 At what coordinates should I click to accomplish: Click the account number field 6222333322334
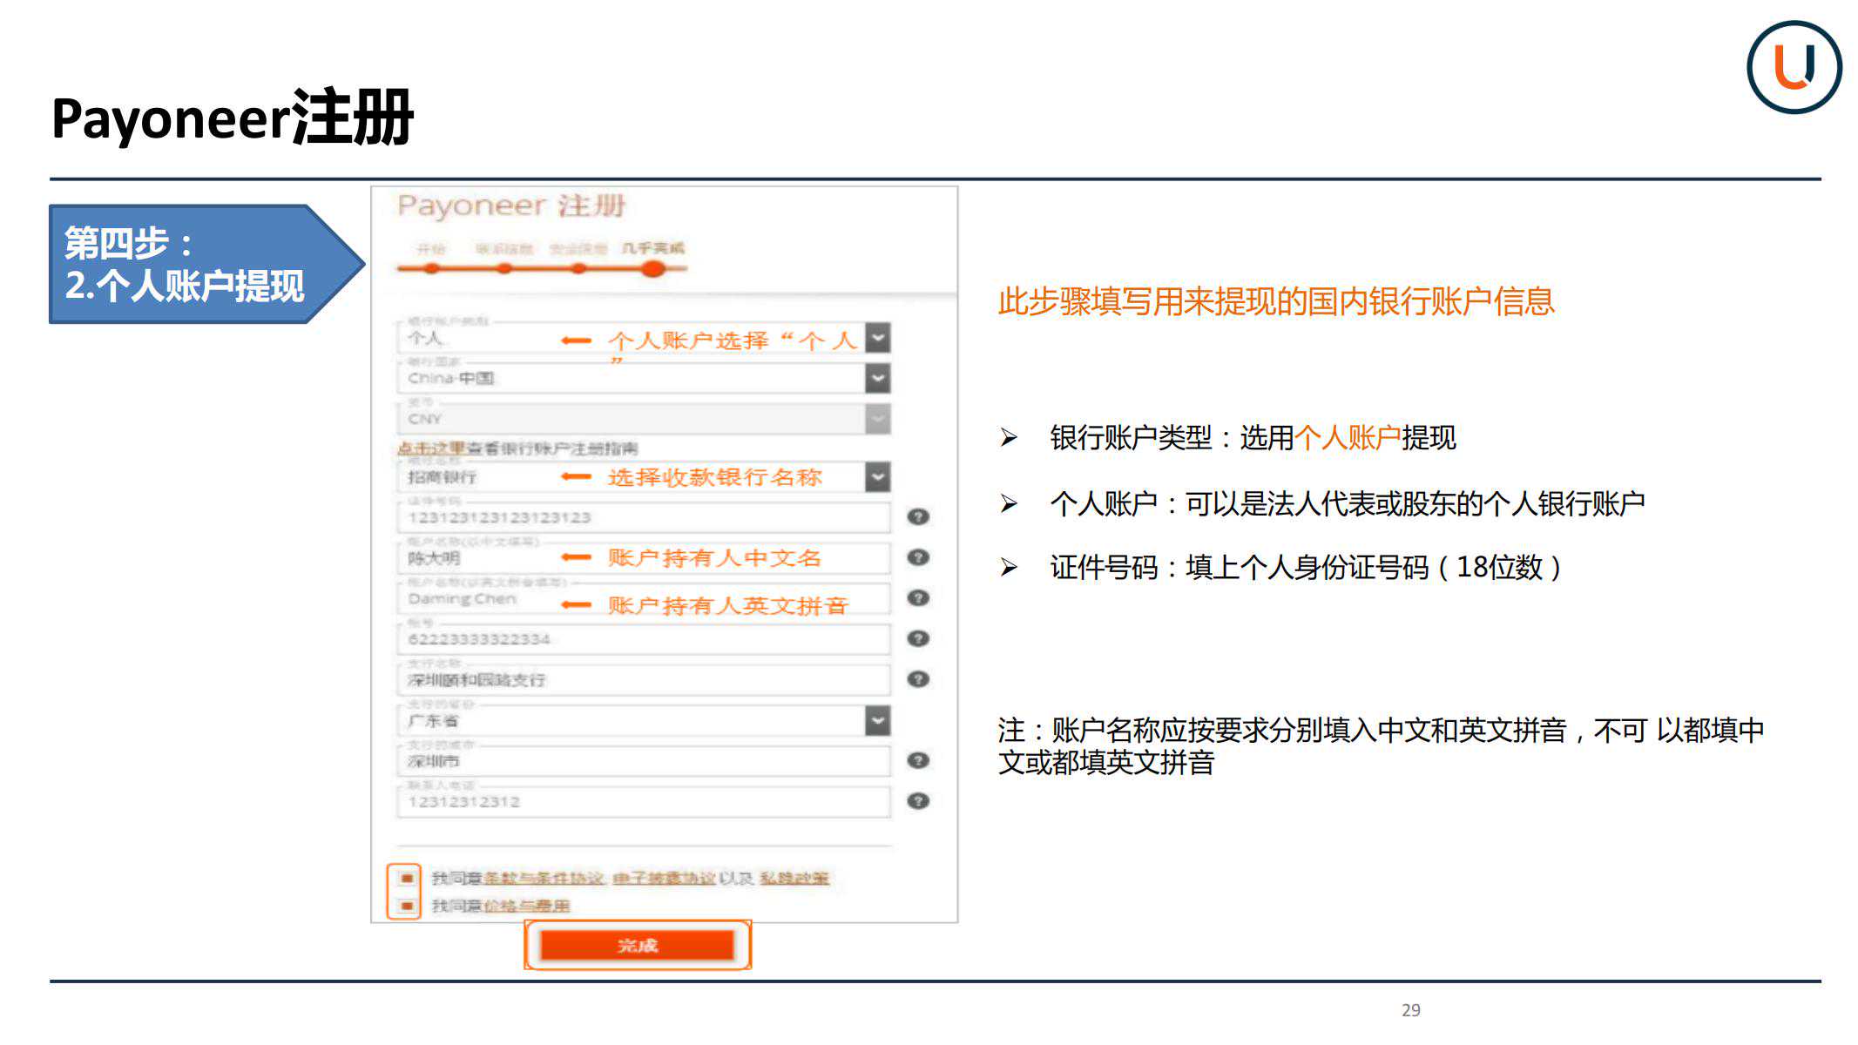tap(644, 639)
